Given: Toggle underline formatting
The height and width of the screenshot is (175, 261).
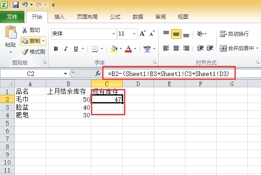Looking at the screenshot, I should pos(76,48).
